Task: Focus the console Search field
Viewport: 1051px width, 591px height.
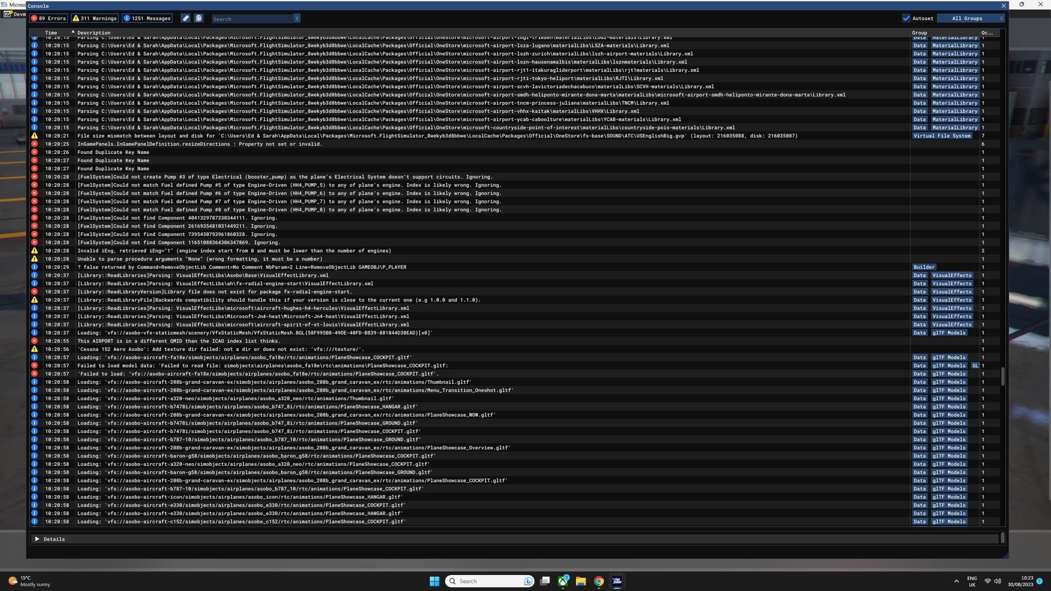Action: point(252,19)
